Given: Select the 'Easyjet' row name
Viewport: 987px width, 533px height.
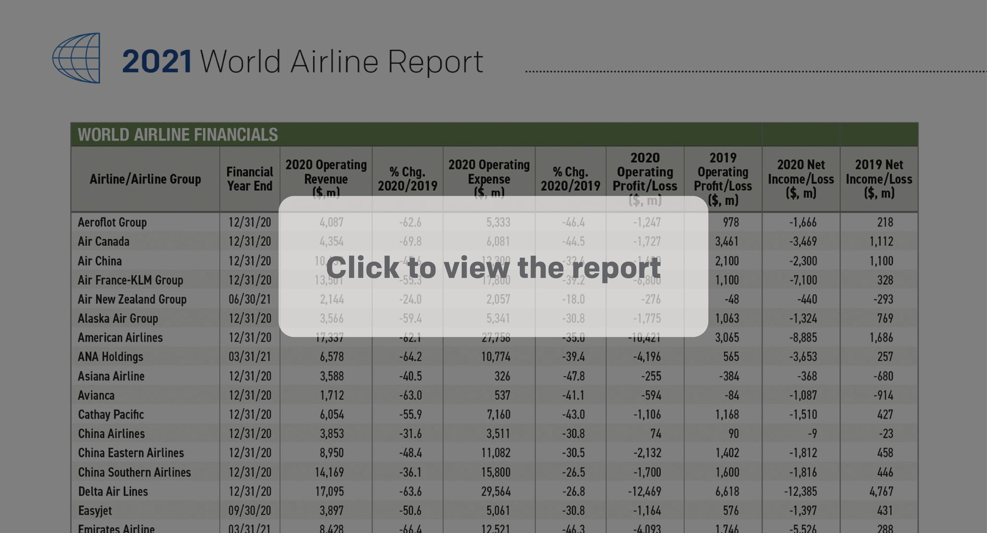Looking at the screenshot, I should coord(95,511).
